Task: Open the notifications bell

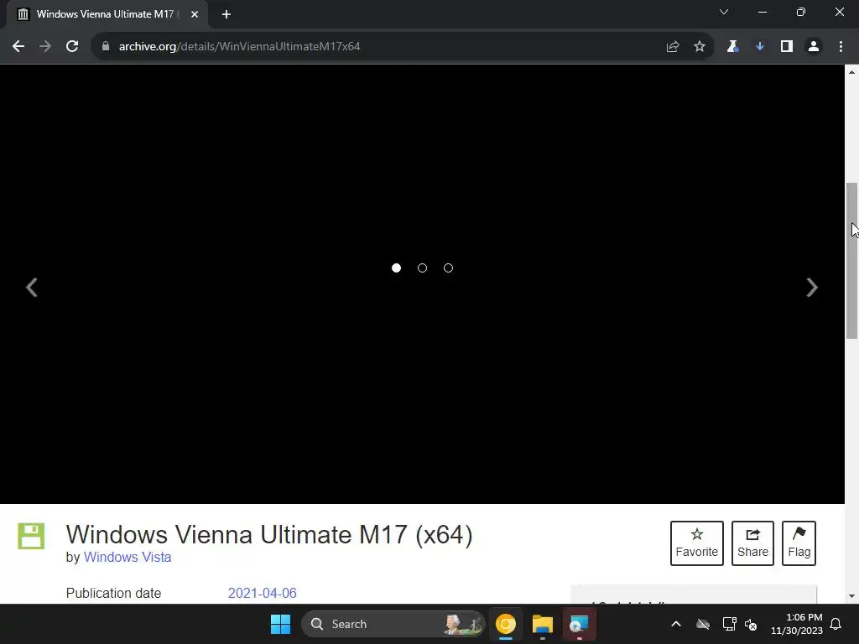Action: [836, 624]
